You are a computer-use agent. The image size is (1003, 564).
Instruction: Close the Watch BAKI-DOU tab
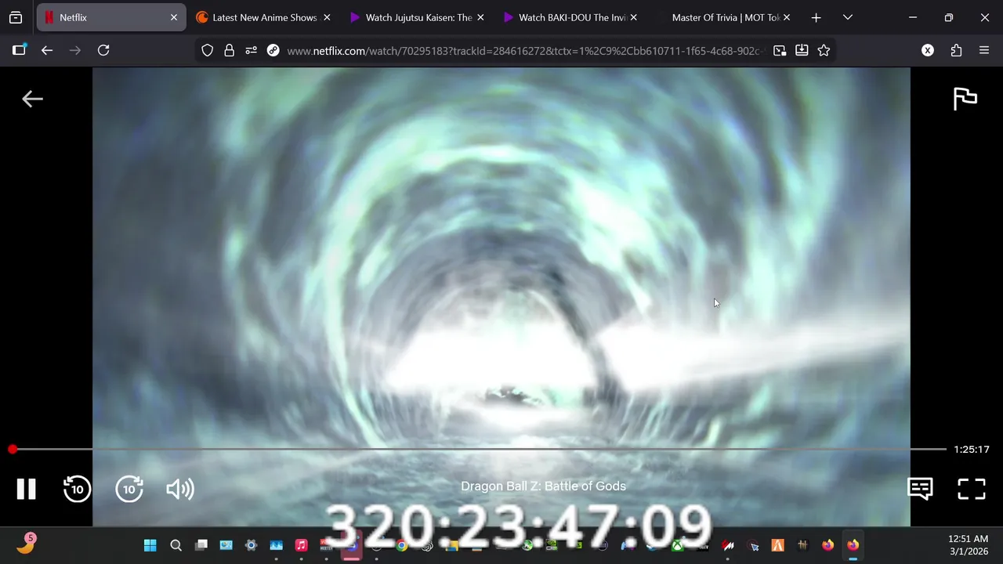[x=633, y=17]
